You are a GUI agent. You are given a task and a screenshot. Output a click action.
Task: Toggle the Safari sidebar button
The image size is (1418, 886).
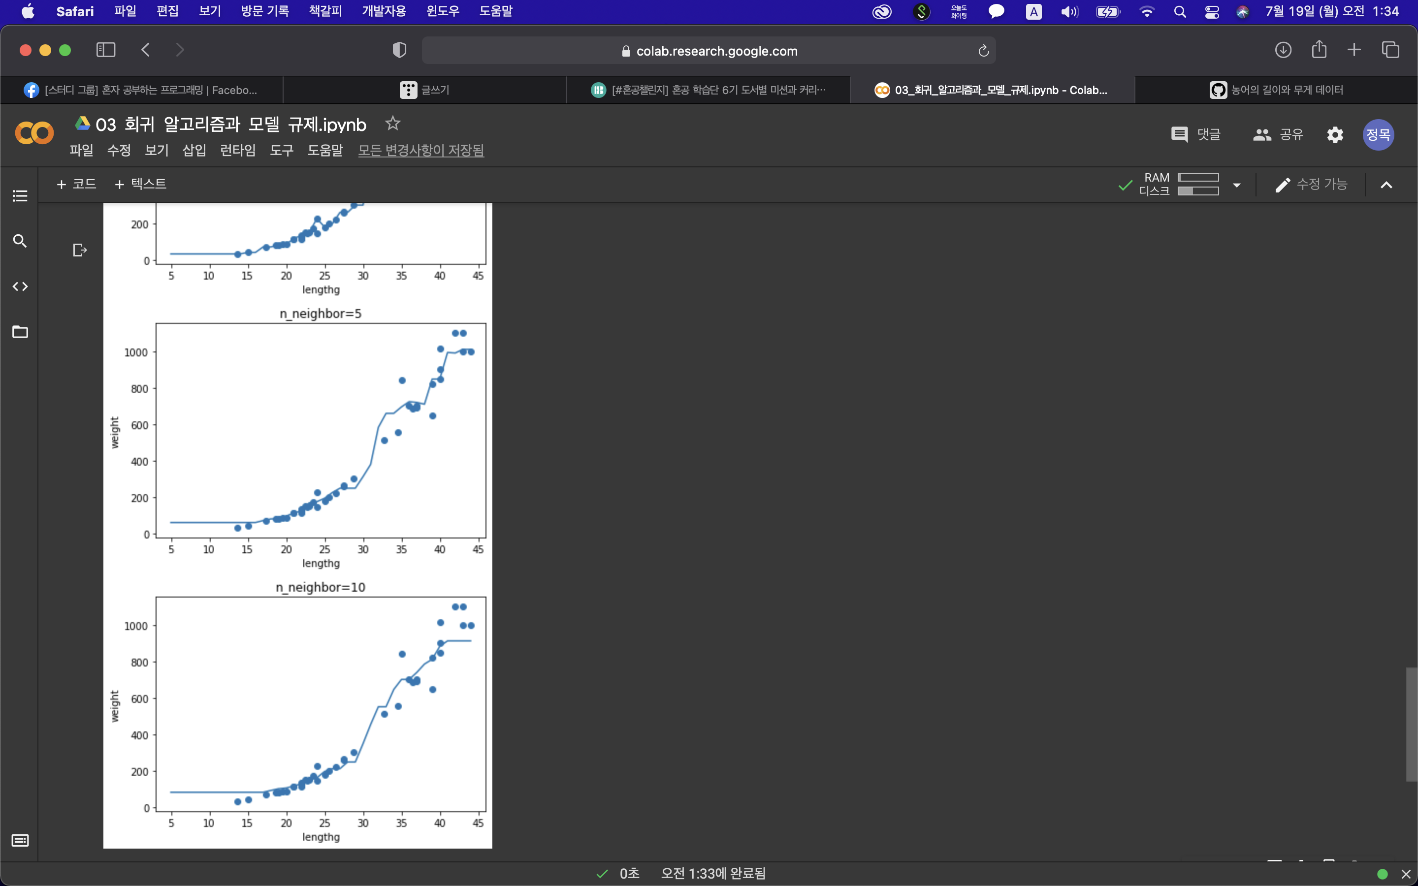pyautogui.click(x=105, y=50)
